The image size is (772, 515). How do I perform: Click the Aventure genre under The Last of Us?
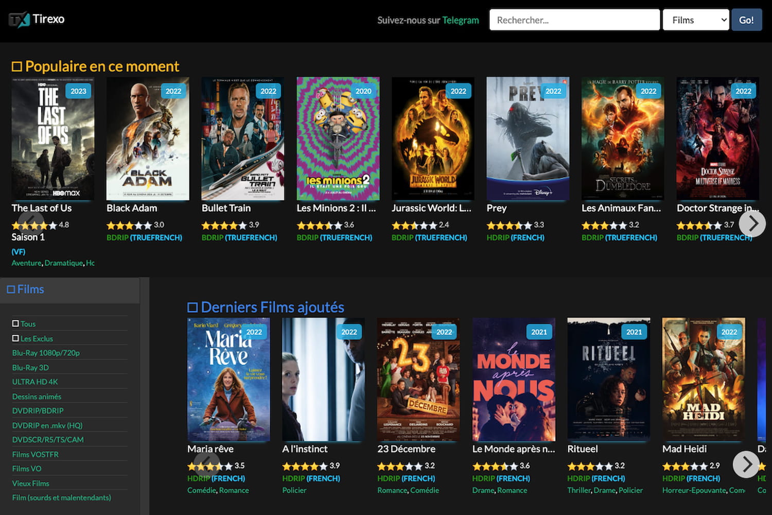point(27,263)
